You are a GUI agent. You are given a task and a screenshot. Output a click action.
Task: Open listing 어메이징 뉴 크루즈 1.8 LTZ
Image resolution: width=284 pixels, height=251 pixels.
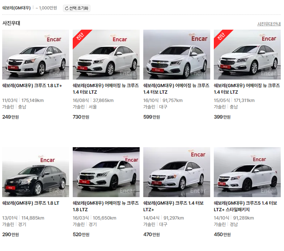[x=106, y=206]
